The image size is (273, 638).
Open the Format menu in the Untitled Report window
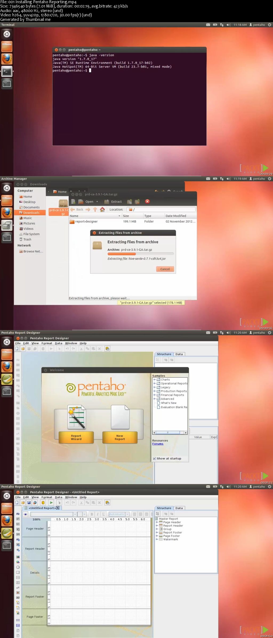pos(47,497)
